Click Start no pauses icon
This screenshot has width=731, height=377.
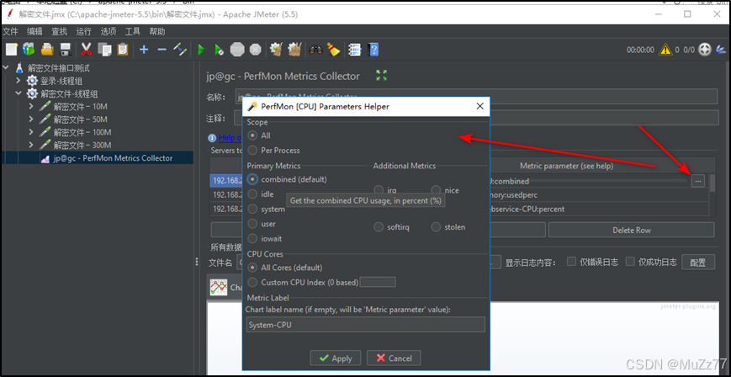[x=219, y=50]
